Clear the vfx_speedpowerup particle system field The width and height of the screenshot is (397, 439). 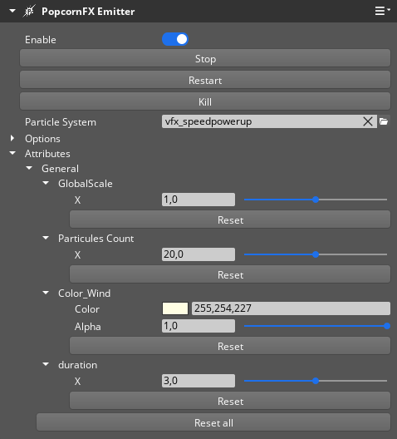click(368, 121)
